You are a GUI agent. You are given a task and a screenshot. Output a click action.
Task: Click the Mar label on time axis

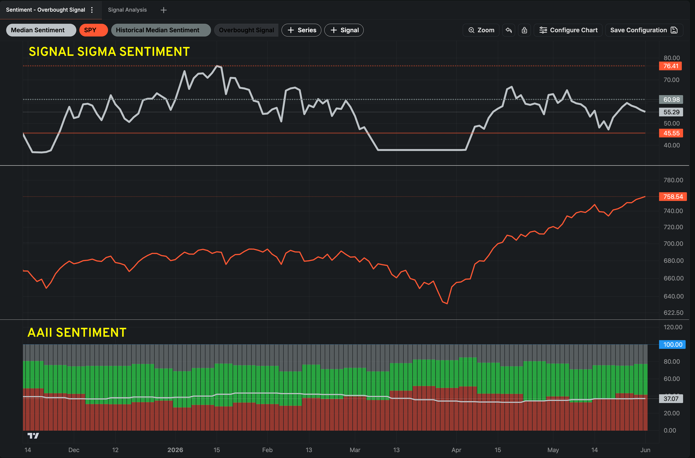pyautogui.click(x=355, y=450)
